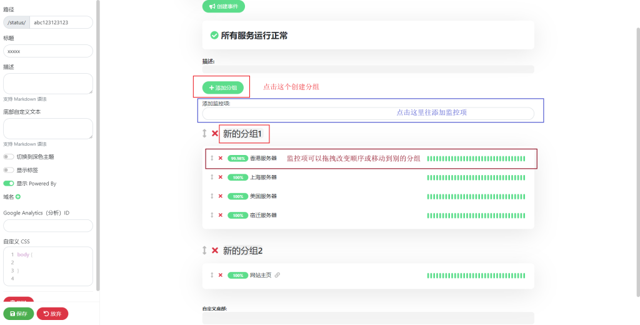
Task: Click the 创建事件 button
Action: coord(224,6)
